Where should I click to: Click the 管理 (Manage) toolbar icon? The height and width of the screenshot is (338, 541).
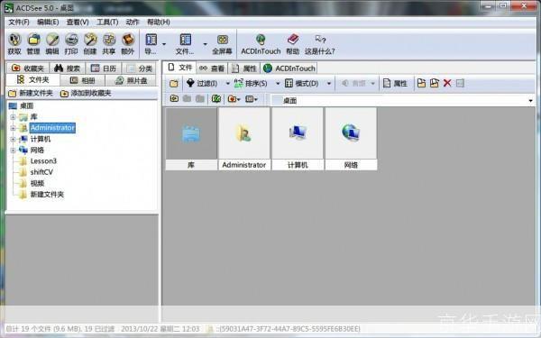point(33,44)
